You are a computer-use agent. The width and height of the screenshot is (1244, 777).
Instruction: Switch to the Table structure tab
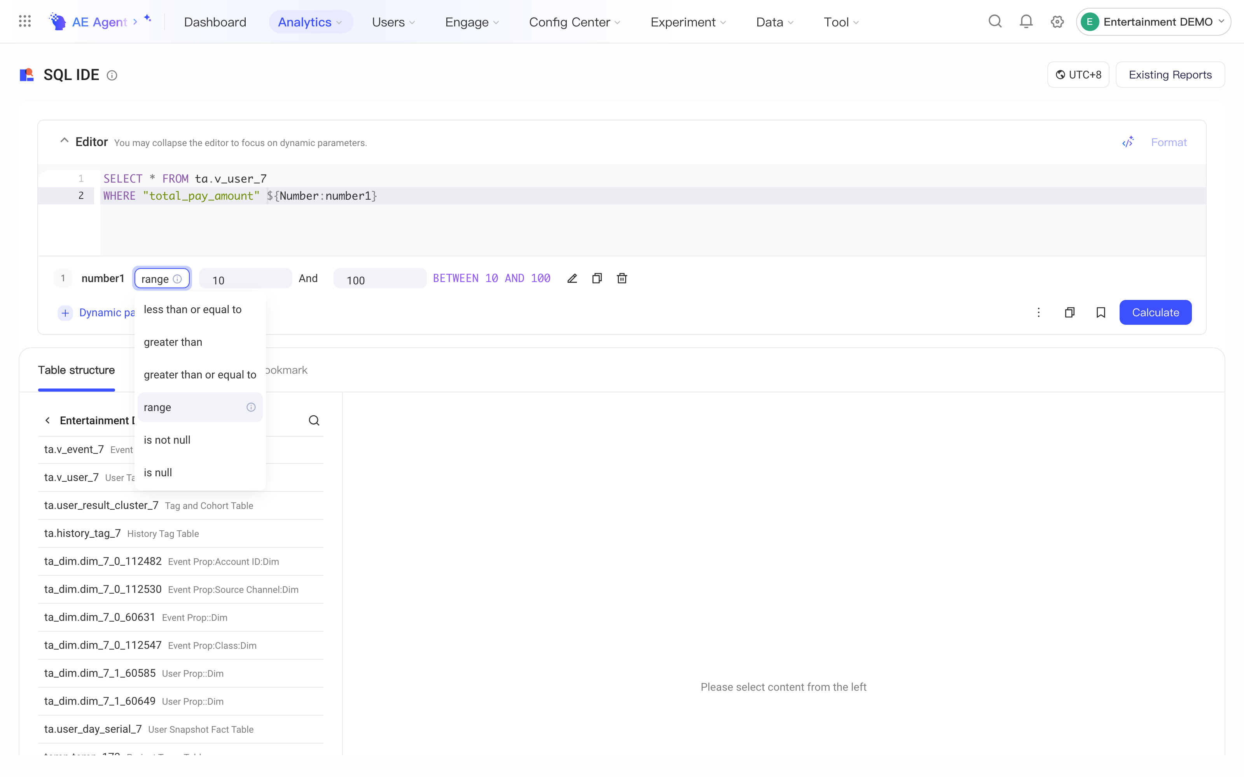tap(76, 370)
